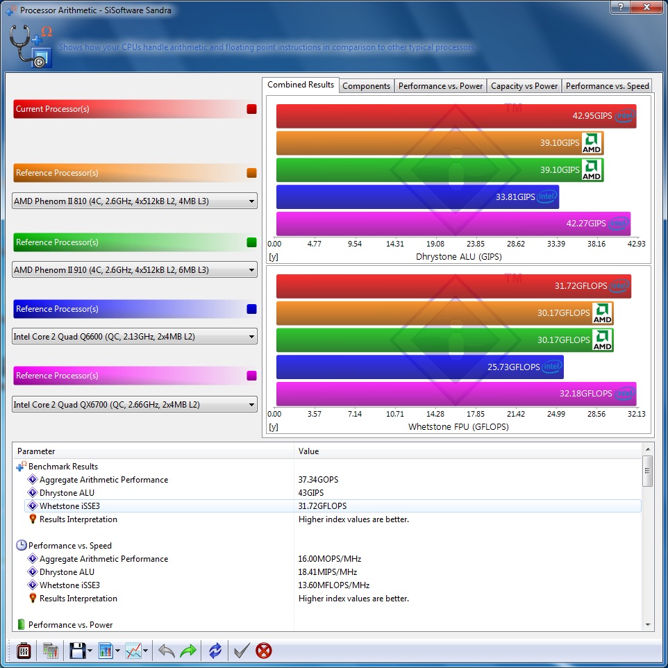This screenshot has width=668, height=668.
Task: Click the Current Processor(s) red banner
Action: [x=135, y=108]
